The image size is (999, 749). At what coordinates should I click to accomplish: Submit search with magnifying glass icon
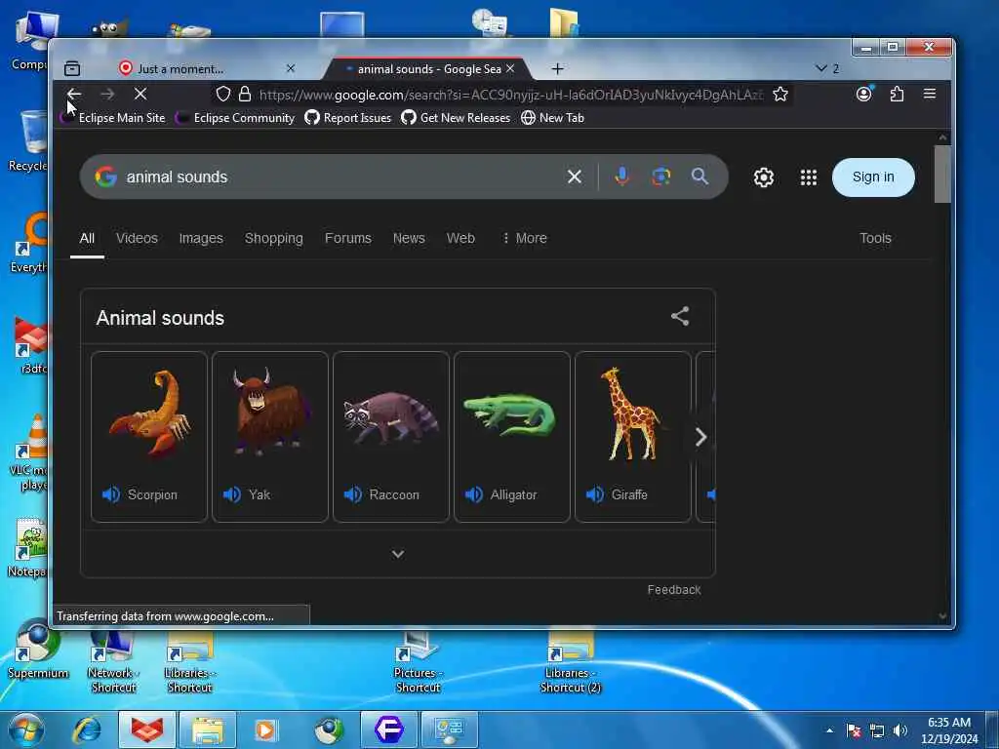pyautogui.click(x=699, y=177)
